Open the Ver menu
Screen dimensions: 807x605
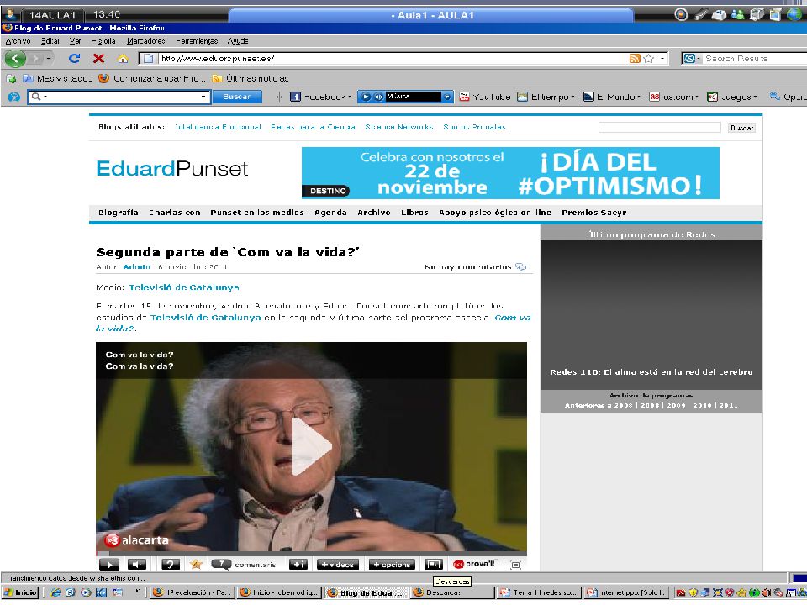pyautogui.click(x=75, y=41)
